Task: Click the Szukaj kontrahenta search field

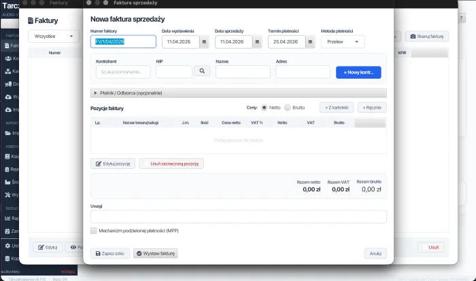Action: (x=123, y=71)
